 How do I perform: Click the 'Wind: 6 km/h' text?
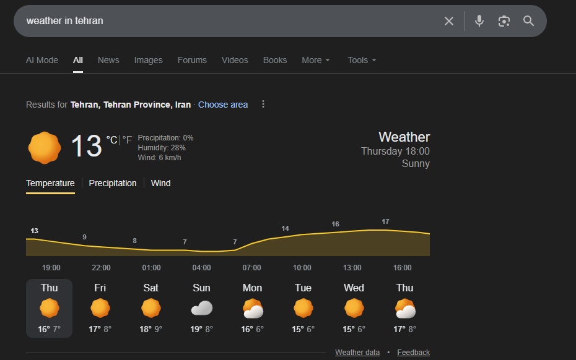click(159, 158)
